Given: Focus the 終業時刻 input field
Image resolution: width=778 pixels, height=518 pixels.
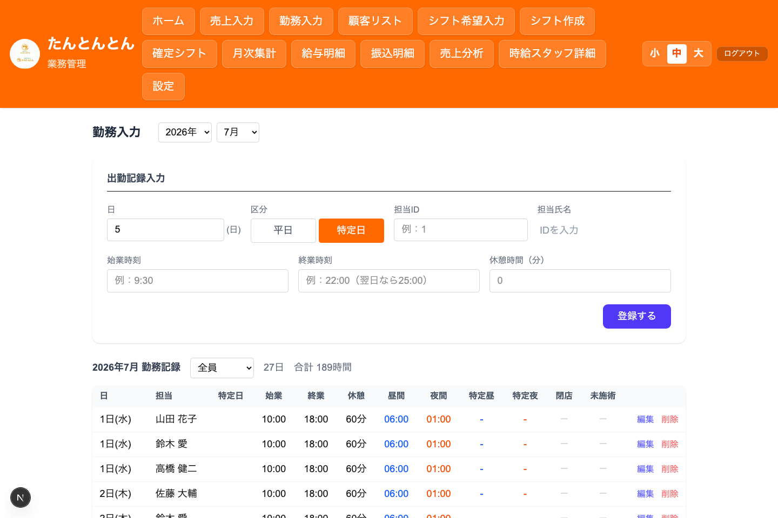Looking at the screenshot, I should tap(389, 281).
